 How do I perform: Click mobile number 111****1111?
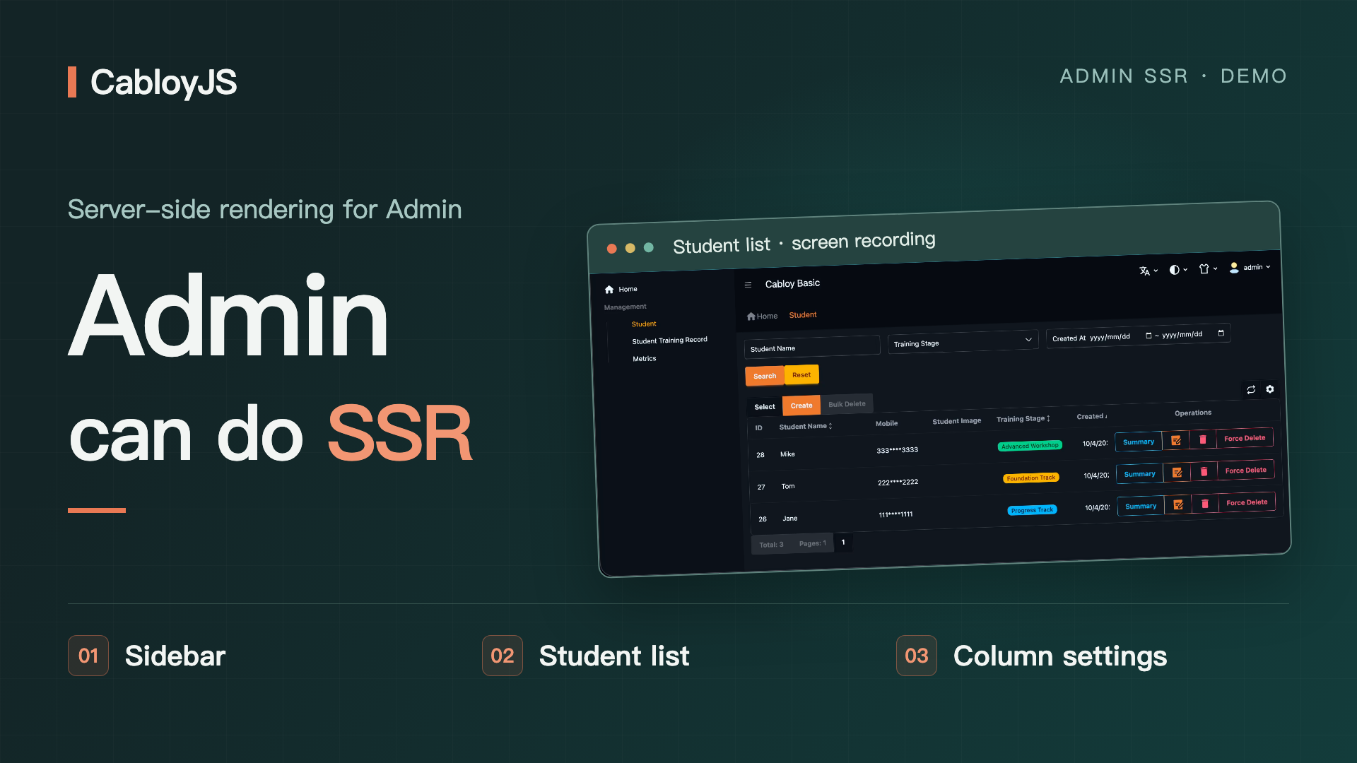coord(896,515)
